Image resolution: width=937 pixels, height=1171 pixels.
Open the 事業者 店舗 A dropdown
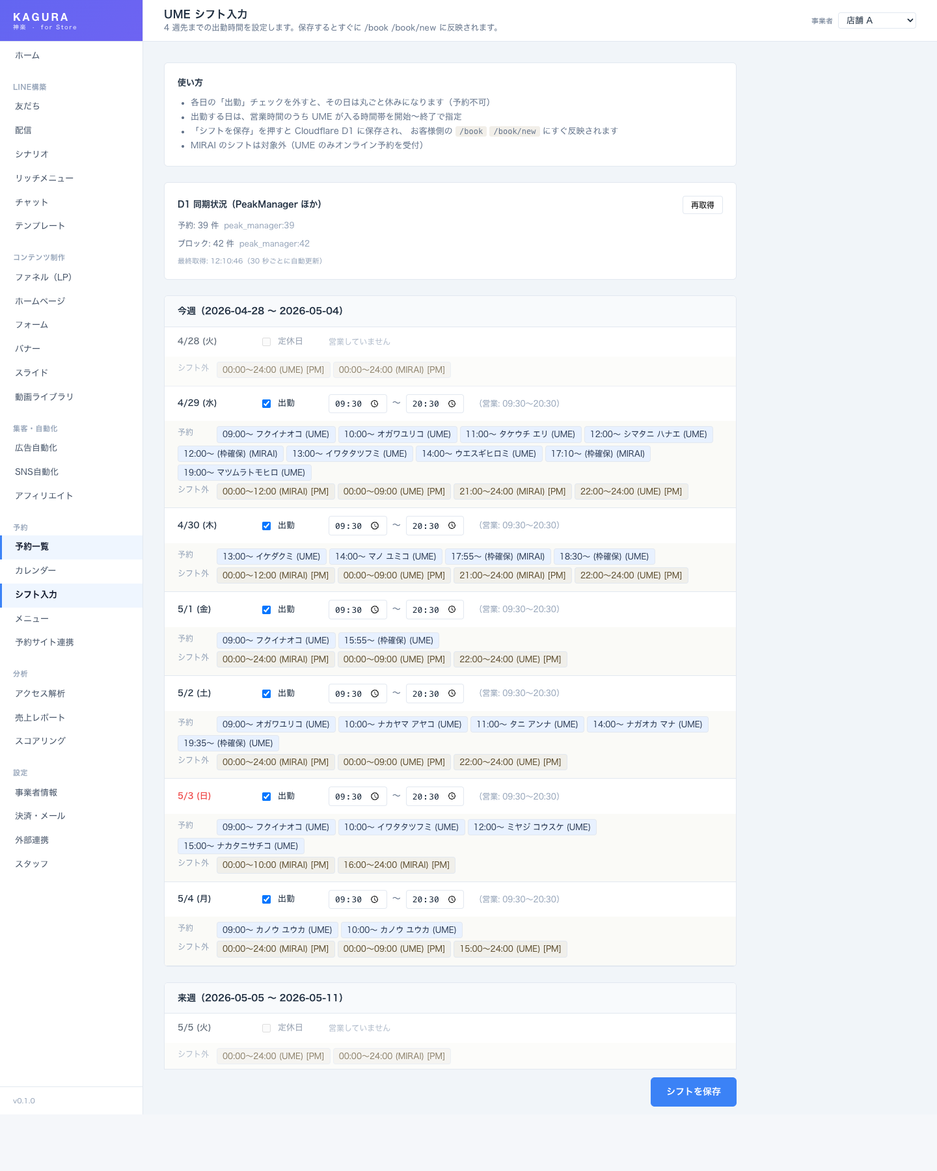pos(876,21)
